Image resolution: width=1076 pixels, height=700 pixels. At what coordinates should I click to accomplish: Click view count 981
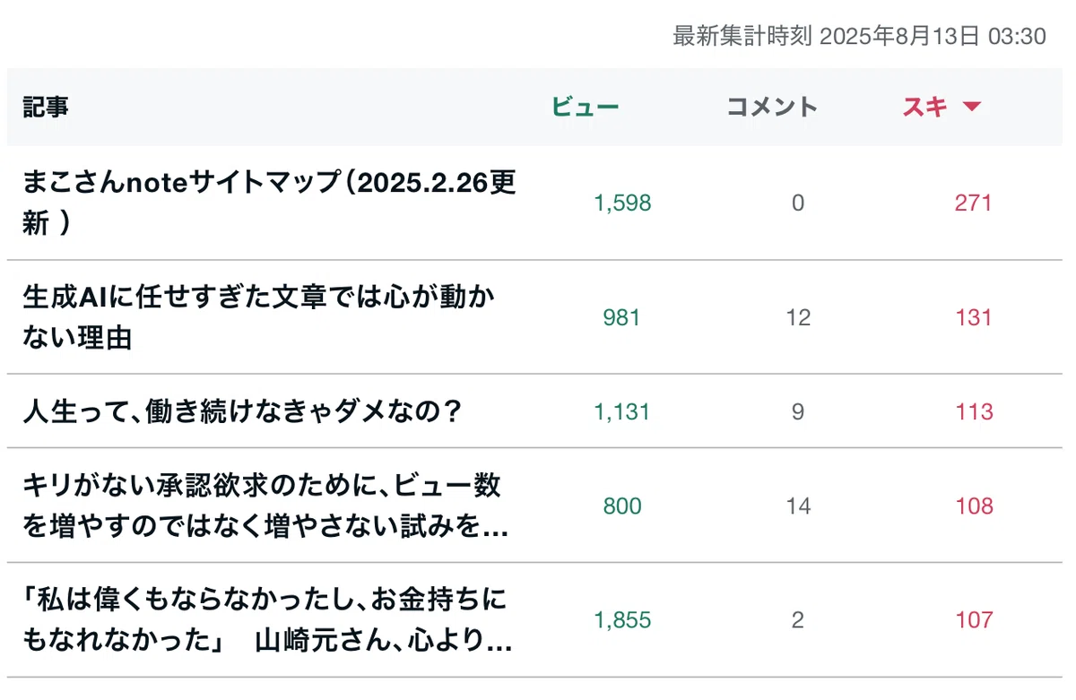click(622, 317)
